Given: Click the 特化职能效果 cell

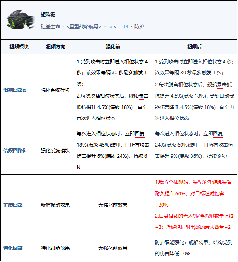Looking at the screenshot, I should [x=55, y=248].
